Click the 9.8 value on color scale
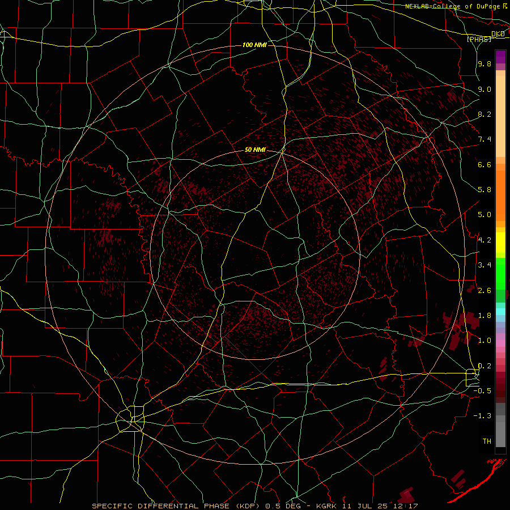This screenshot has width=510, height=510. coord(484,63)
